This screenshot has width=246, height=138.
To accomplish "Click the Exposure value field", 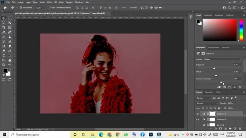I will (x=237, y=65).
